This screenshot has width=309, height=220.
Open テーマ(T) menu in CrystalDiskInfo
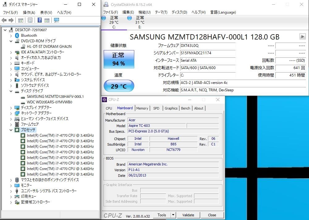[161, 12]
